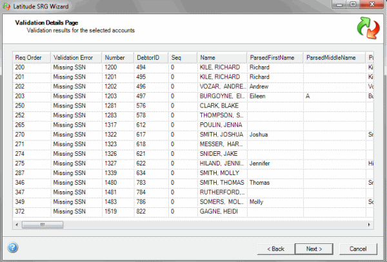The height and width of the screenshot is (262, 387).
Task: Go back to the previous wizard page
Action: [x=275, y=249]
